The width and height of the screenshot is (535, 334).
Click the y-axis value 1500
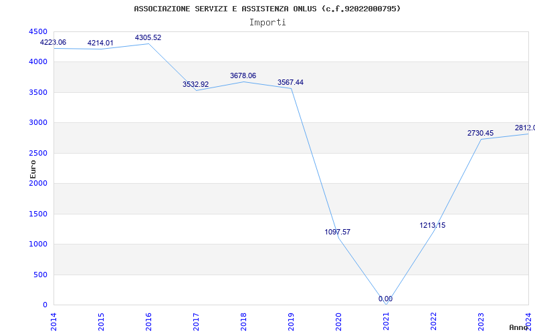click(x=38, y=214)
